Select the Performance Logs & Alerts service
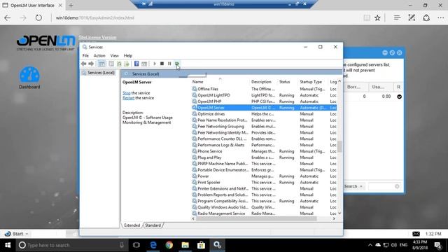The width and height of the screenshot is (448, 252). coord(264,145)
